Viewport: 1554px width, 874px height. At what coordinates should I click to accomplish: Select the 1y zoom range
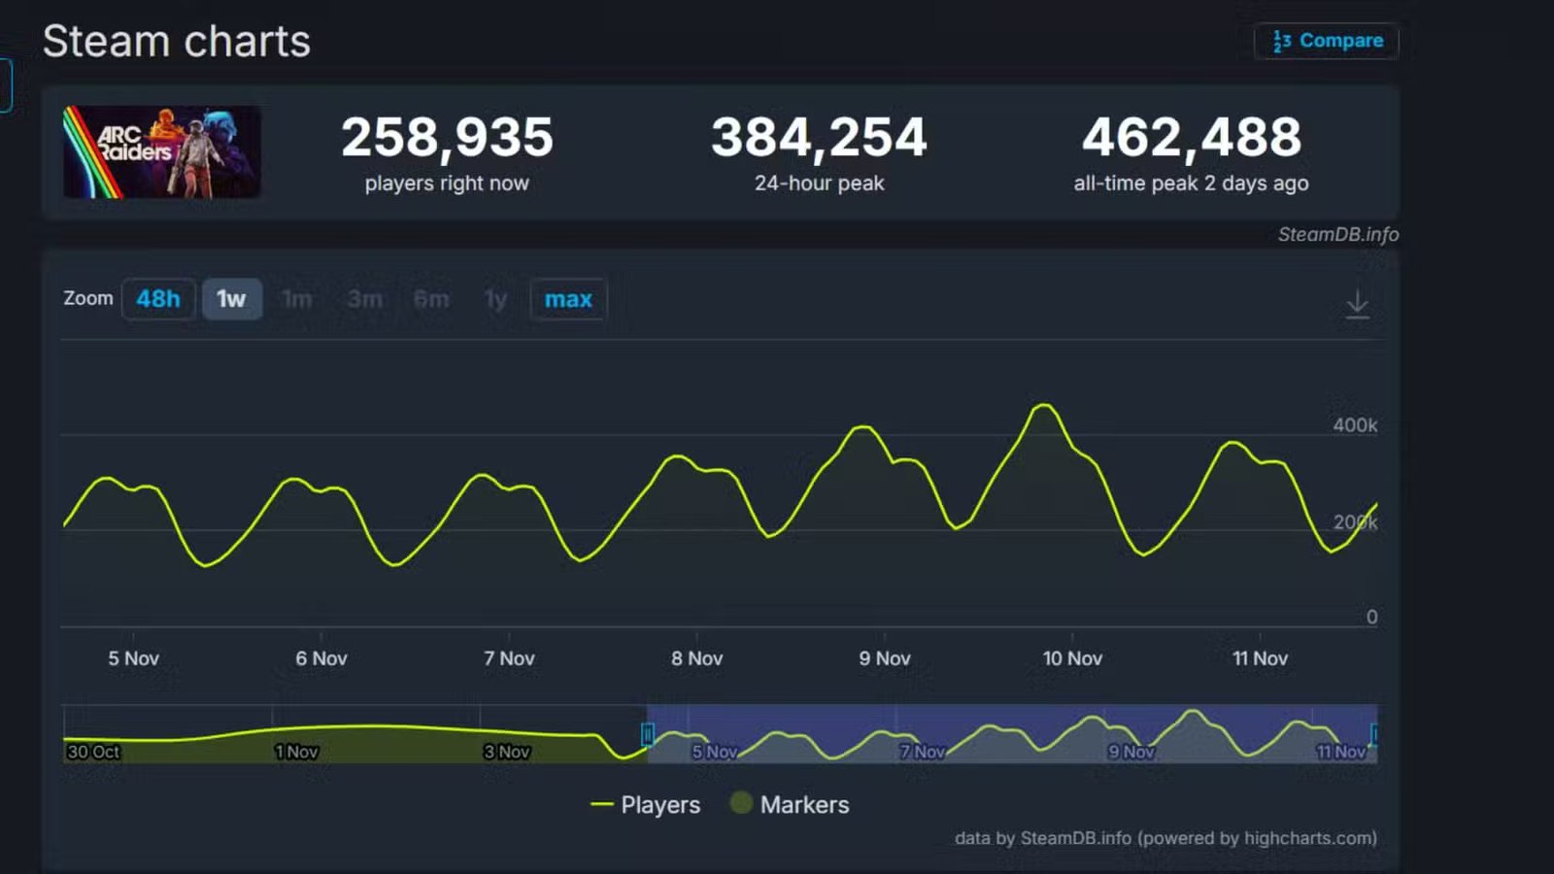(x=495, y=300)
